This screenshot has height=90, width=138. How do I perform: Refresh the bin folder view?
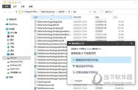(95, 12)
